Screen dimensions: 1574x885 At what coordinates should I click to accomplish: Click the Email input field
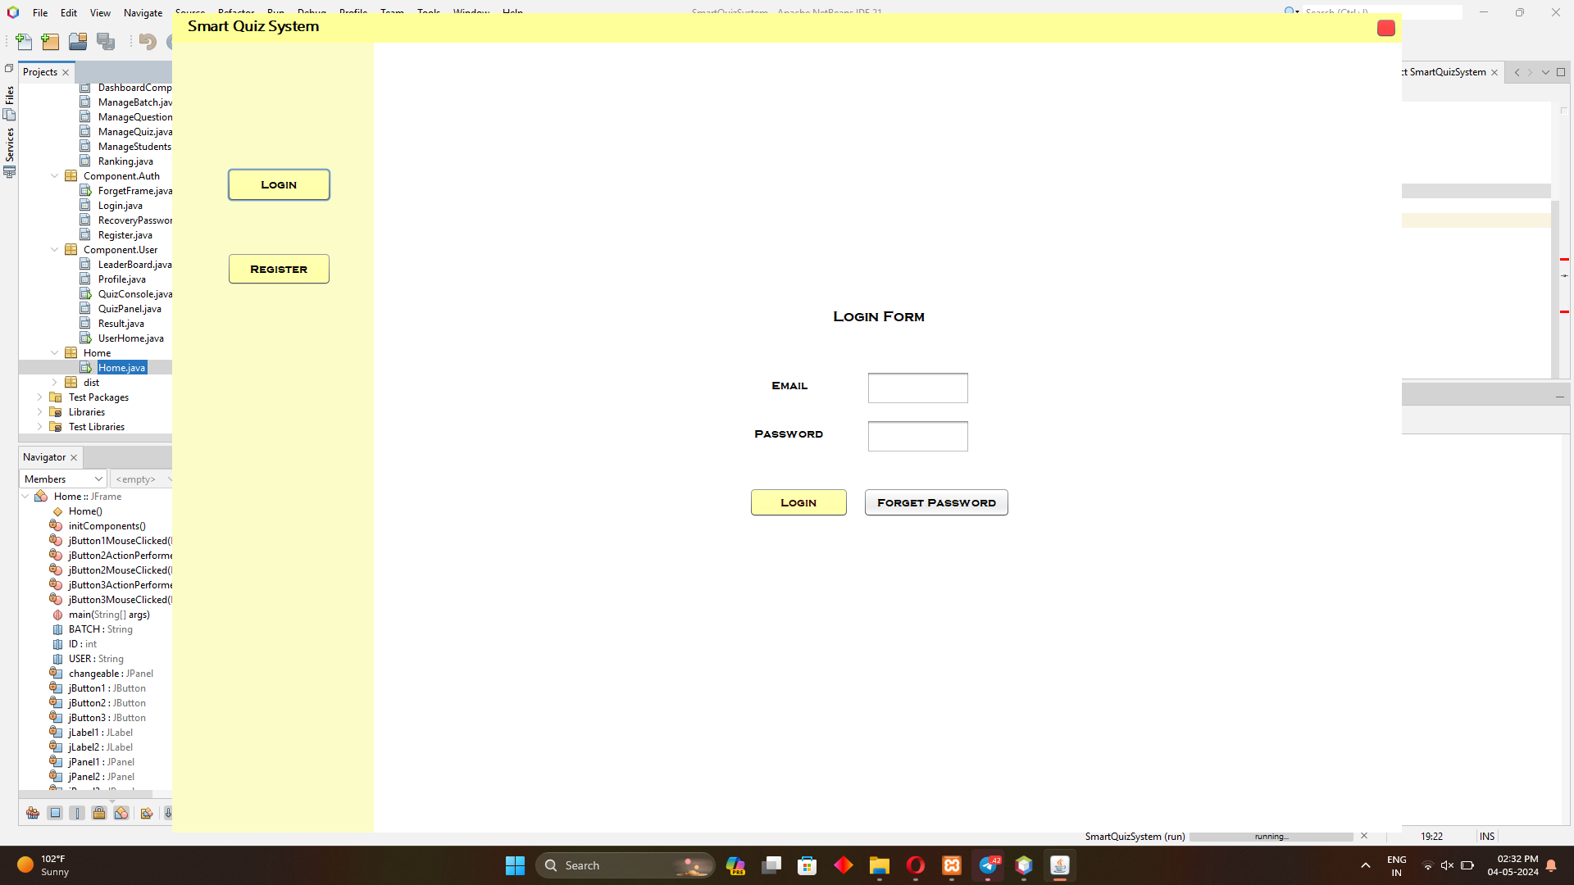tap(917, 388)
